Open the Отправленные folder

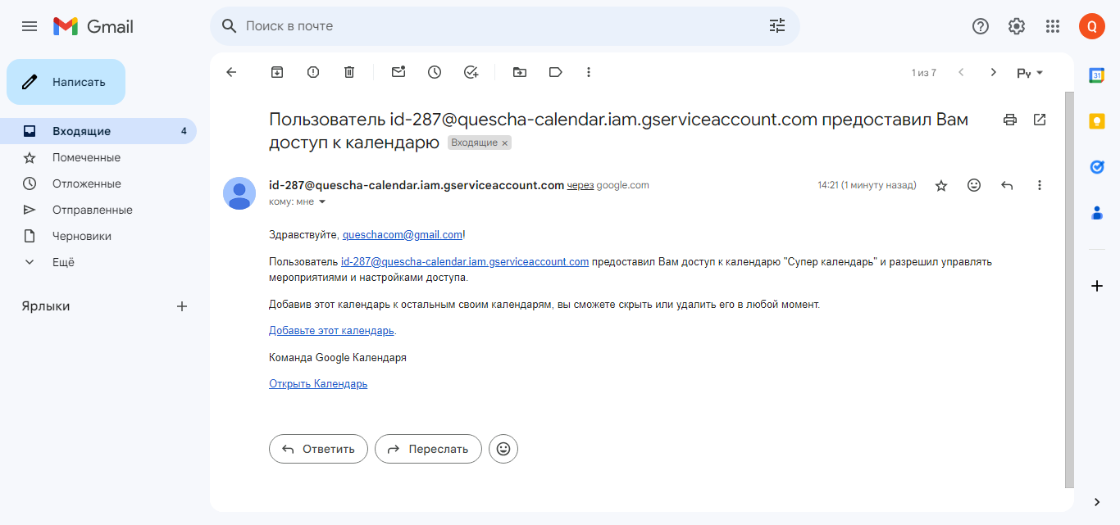(92, 210)
